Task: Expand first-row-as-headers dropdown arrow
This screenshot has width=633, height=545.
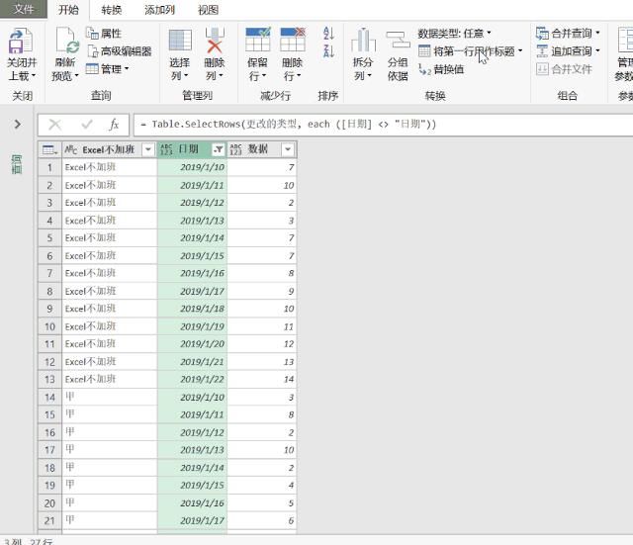Action: click(x=520, y=50)
